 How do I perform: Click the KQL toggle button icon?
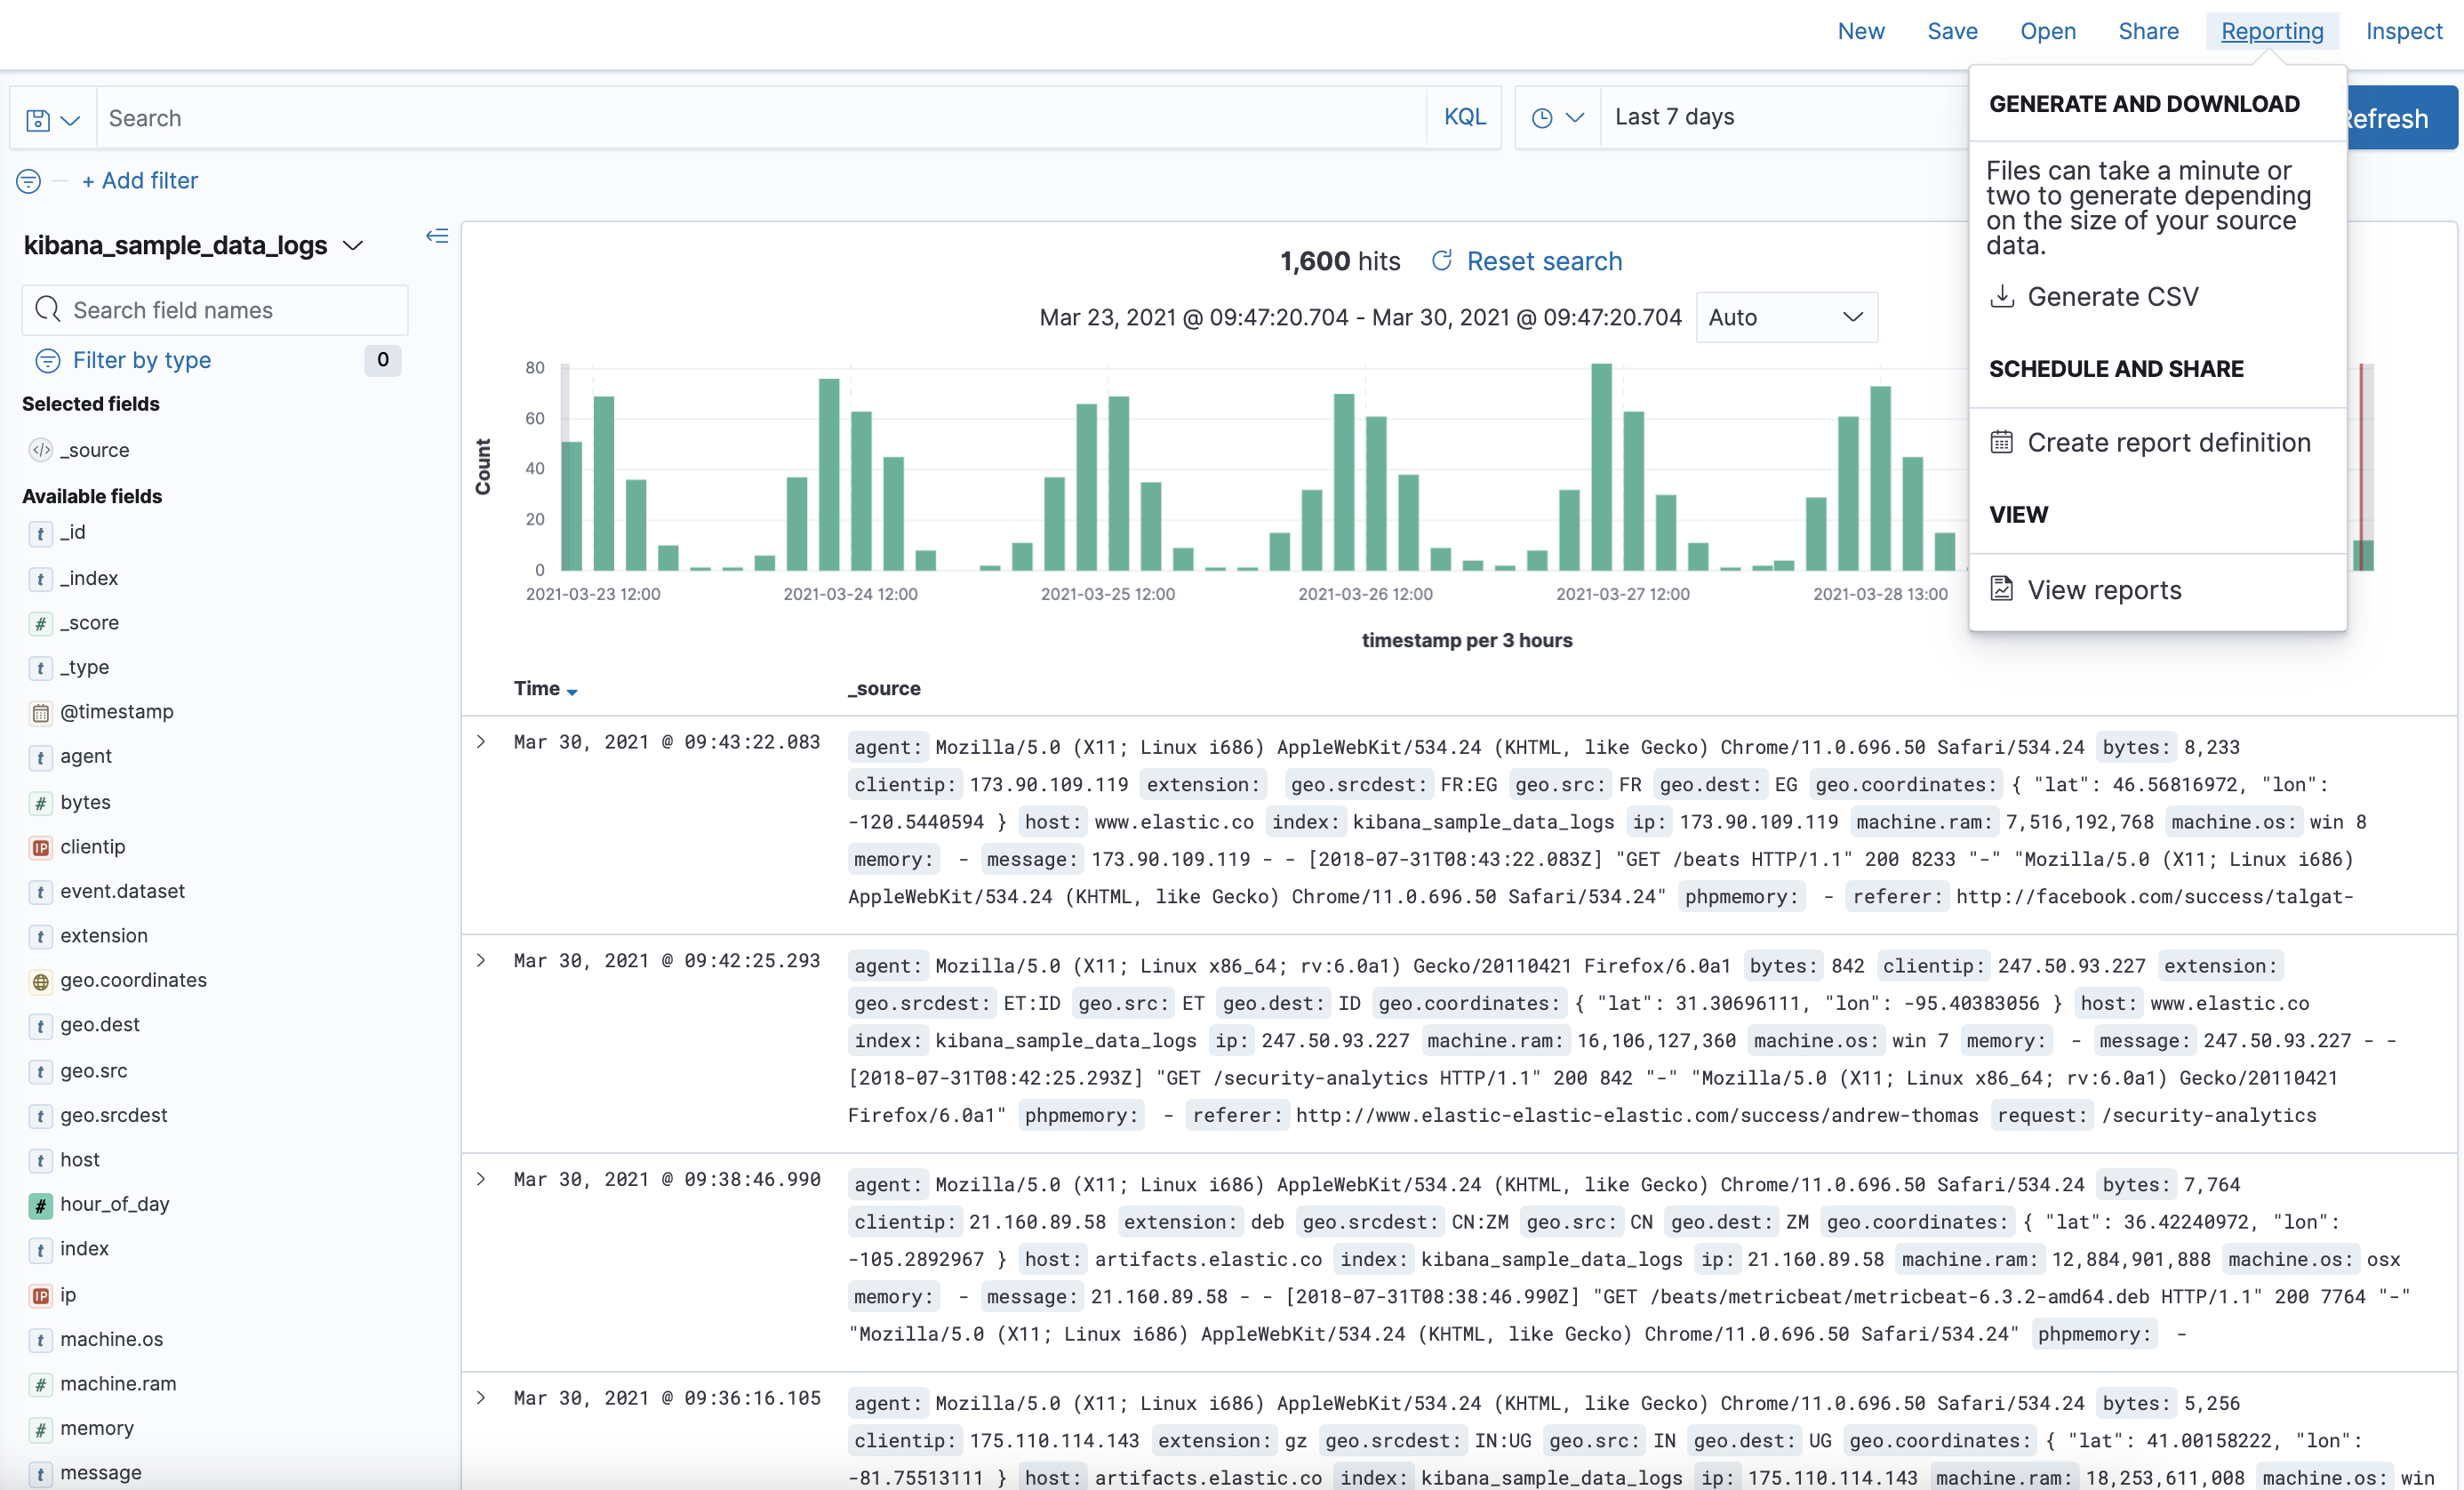[1466, 118]
